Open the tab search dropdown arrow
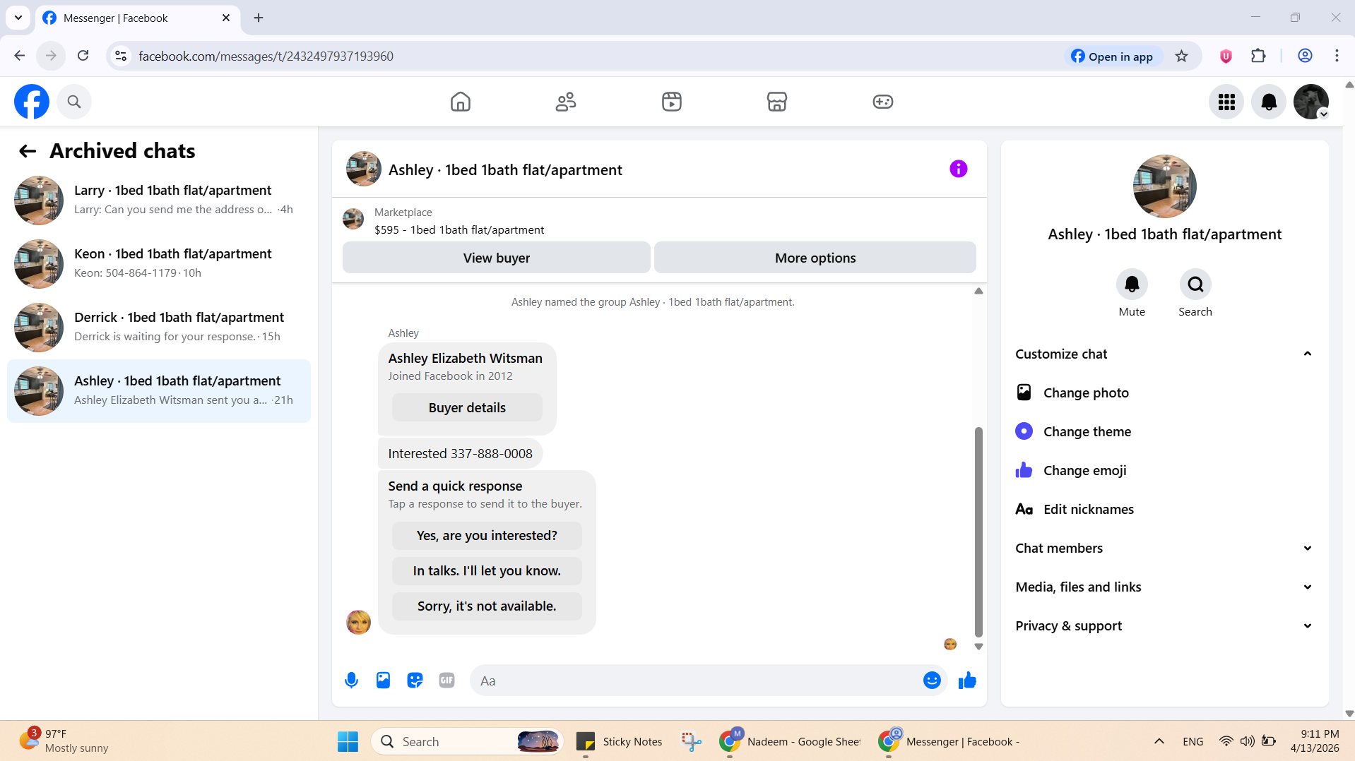The width and height of the screenshot is (1355, 761). pyautogui.click(x=18, y=18)
